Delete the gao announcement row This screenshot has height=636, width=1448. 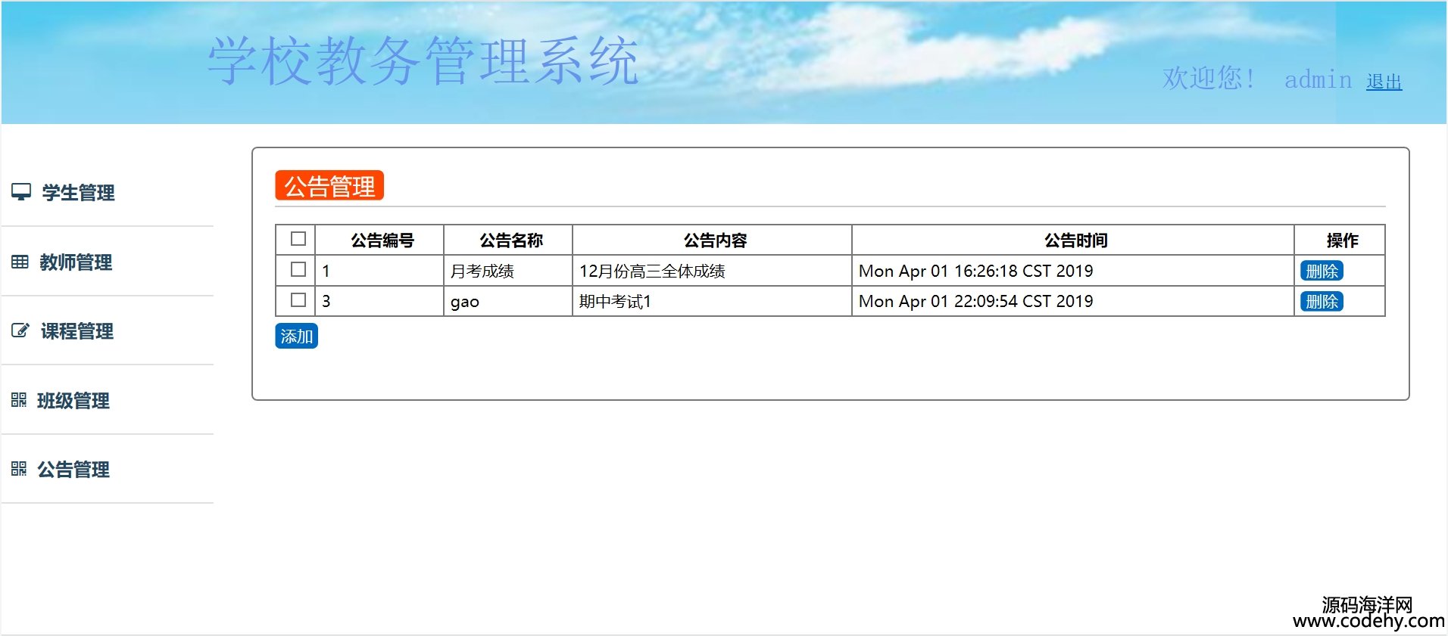pyautogui.click(x=1322, y=302)
